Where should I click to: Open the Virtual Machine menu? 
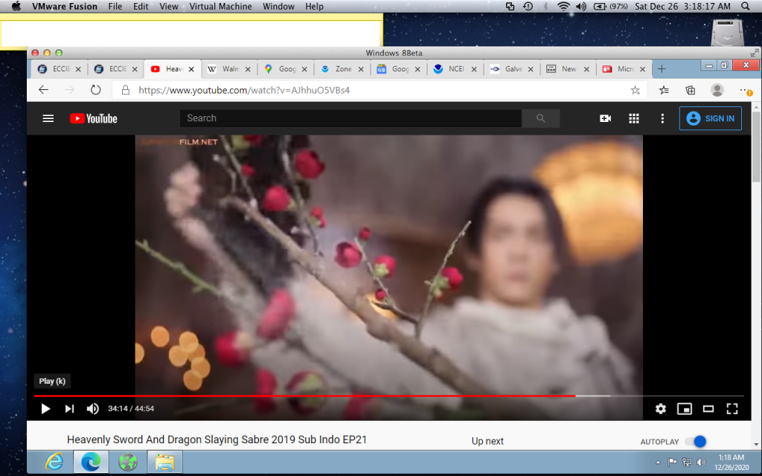point(220,6)
